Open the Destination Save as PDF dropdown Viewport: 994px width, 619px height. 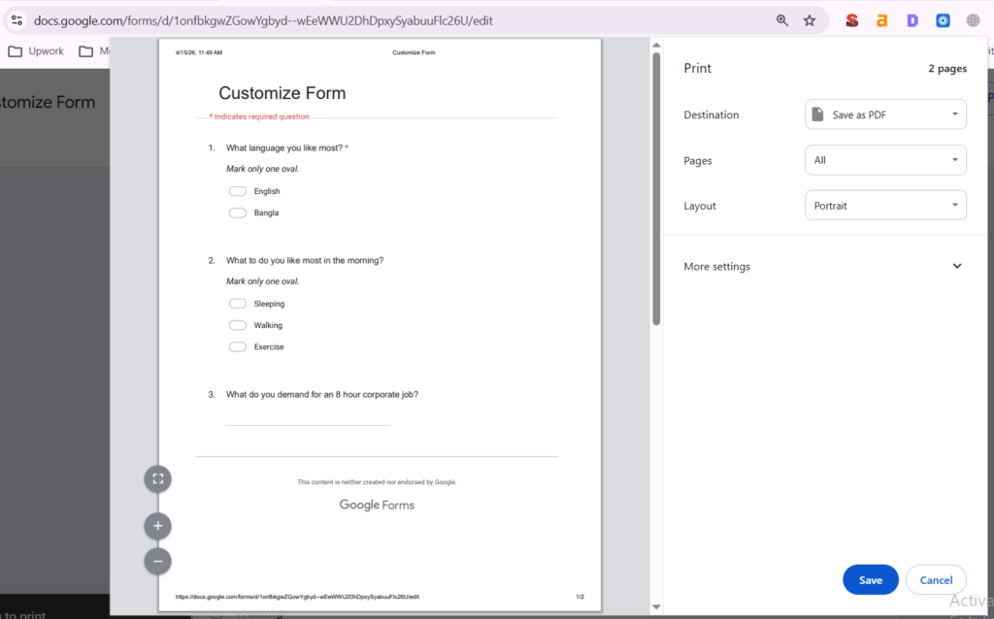point(885,114)
